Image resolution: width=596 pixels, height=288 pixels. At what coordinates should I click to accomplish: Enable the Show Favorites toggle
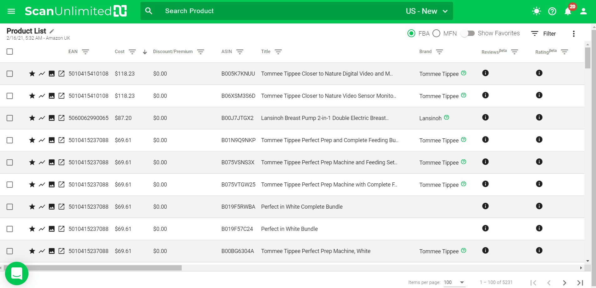click(x=468, y=33)
